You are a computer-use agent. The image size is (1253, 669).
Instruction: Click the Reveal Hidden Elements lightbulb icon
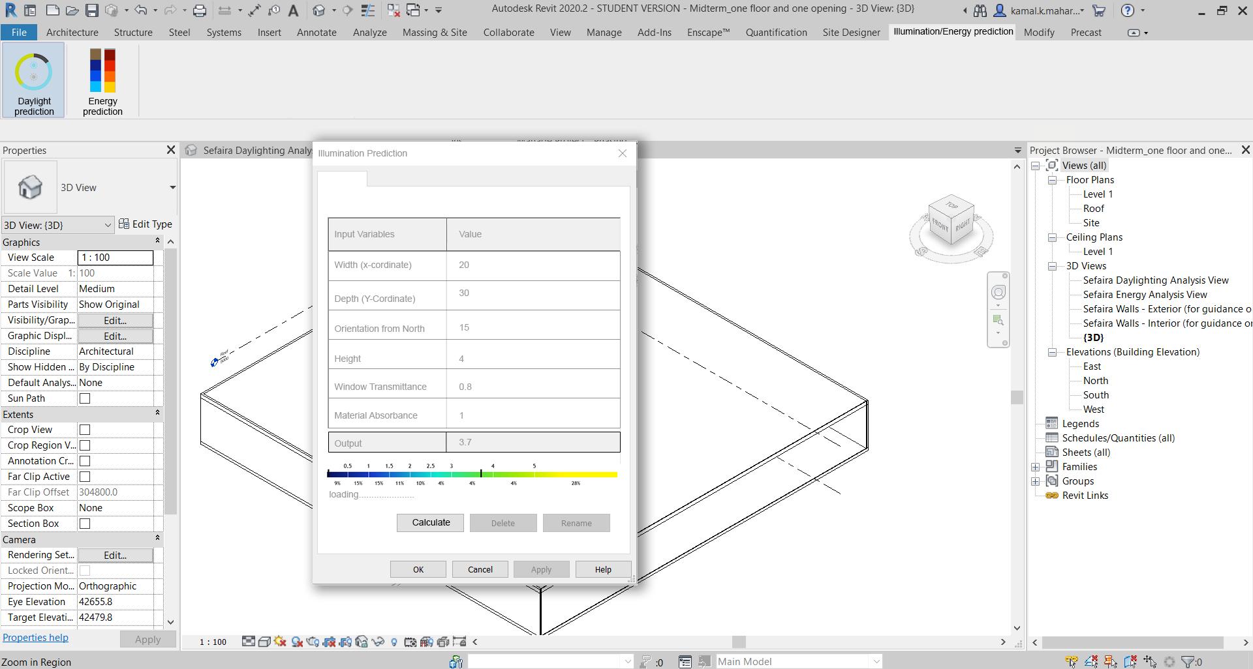click(394, 642)
